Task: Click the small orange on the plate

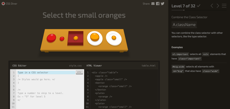Action: tap(114, 38)
